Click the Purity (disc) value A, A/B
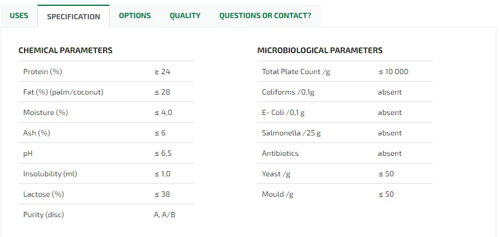Screen dimensions: 500x237 point(165,215)
